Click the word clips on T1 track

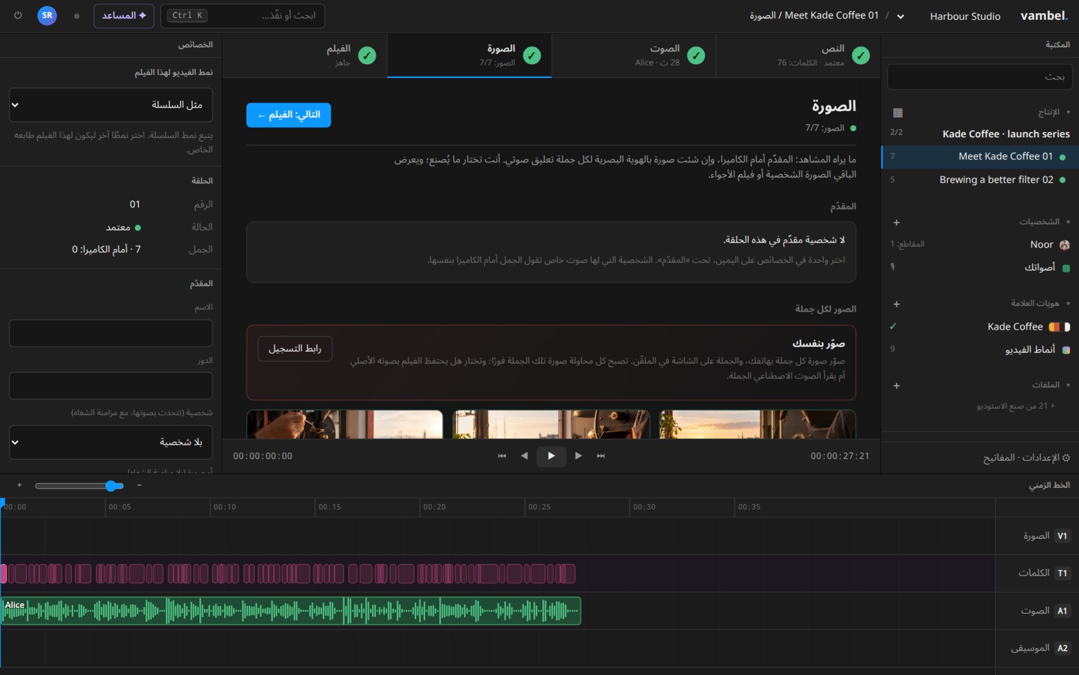pyautogui.click(x=288, y=574)
